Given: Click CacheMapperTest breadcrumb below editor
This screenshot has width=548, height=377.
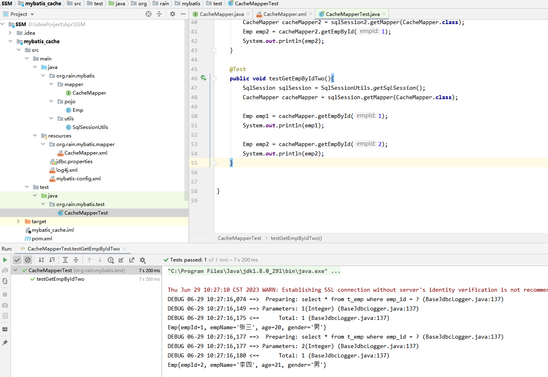Looking at the screenshot, I should click(240, 238).
